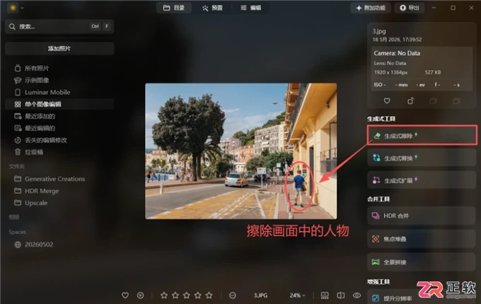Open the 生成式扩展 tool
This screenshot has width=481, height=304.
click(x=422, y=180)
